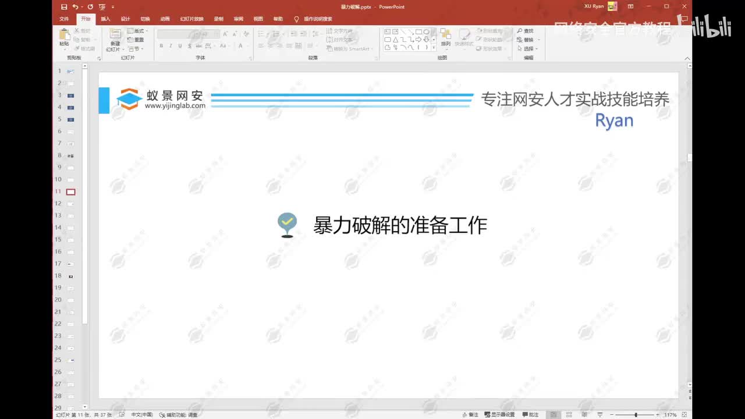Image resolution: width=745 pixels, height=419 pixels.
Task: Switch to reading view
Action: tap(584, 415)
